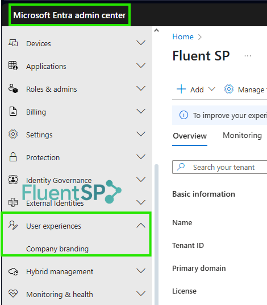Click the Basic information heading

[203, 194]
